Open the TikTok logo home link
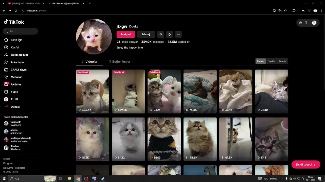Screen dimensions: 325x182 pos(14,22)
